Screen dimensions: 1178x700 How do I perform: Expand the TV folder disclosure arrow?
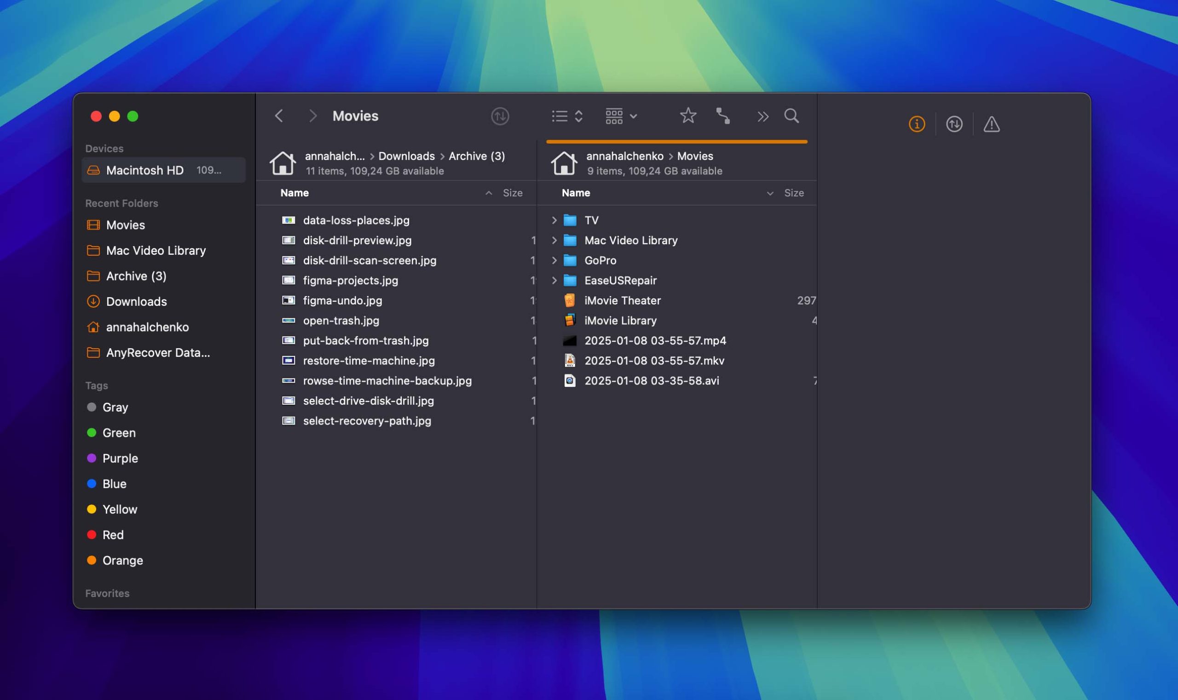click(x=554, y=220)
